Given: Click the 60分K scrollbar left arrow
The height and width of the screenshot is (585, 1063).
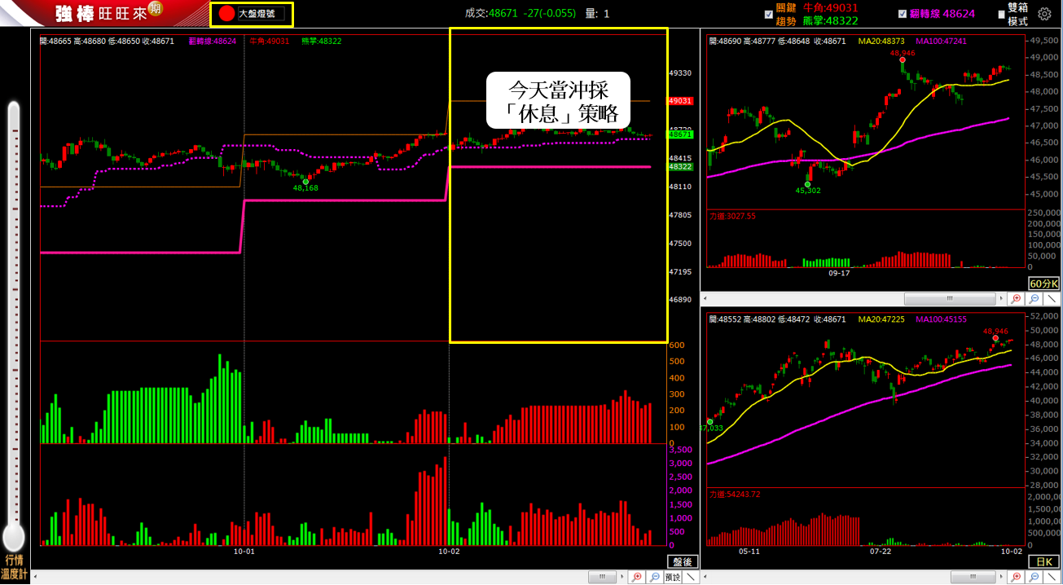Looking at the screenshot, I should point(705,299).
